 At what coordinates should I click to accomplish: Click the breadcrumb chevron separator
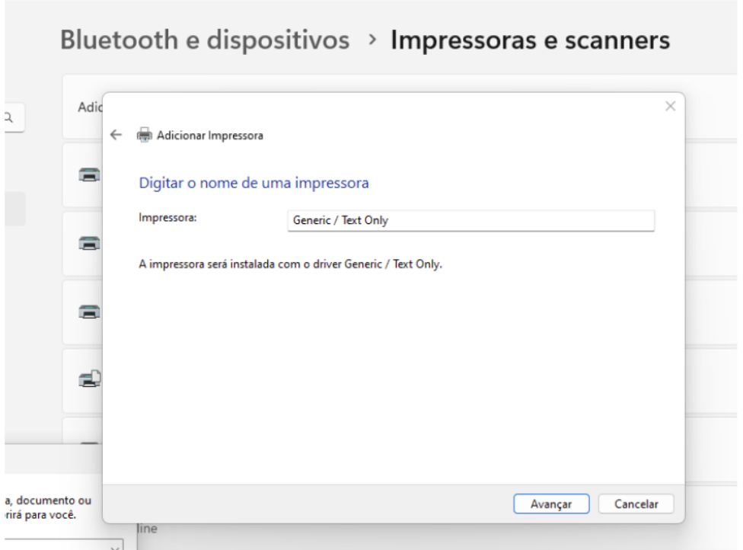click(371, 42)
